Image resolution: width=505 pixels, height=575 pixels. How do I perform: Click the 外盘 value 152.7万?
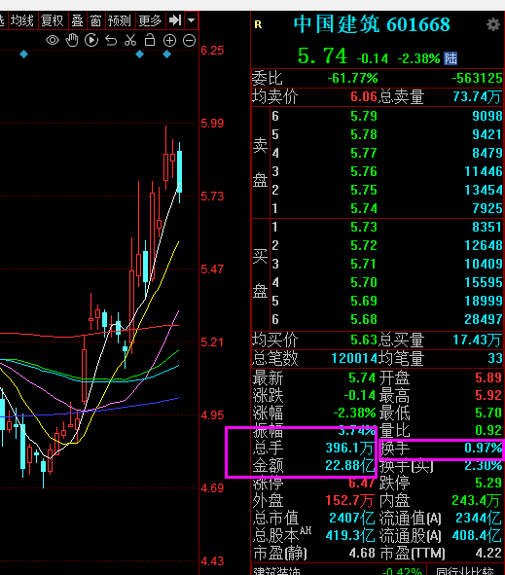point(350,500)
